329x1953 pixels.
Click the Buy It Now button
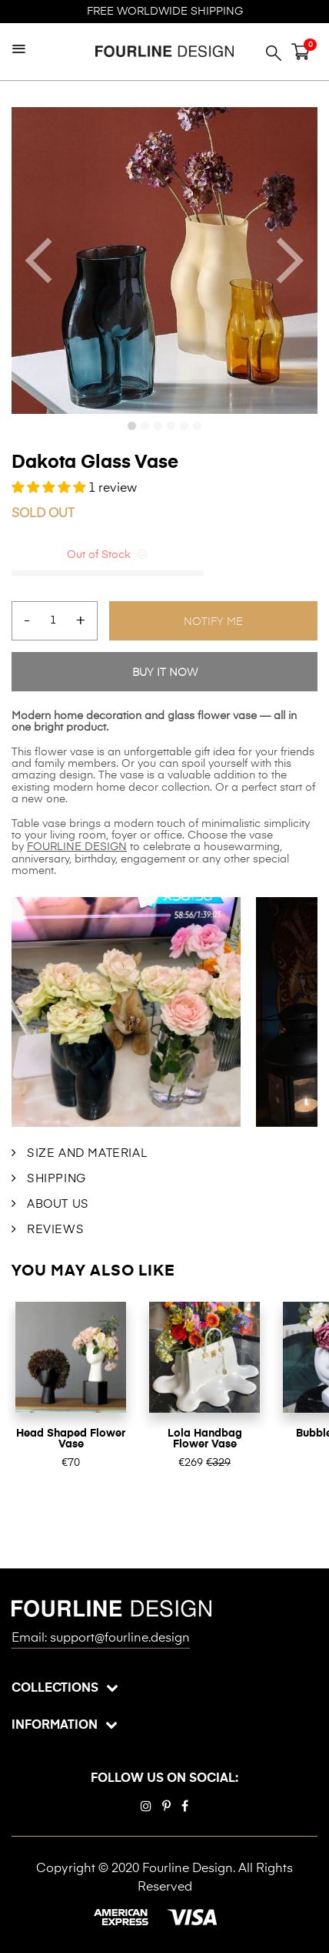164,671
